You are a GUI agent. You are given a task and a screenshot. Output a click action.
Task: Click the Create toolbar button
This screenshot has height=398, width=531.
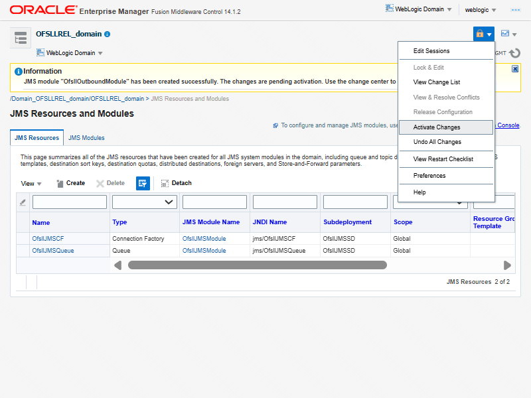[71, 183]
